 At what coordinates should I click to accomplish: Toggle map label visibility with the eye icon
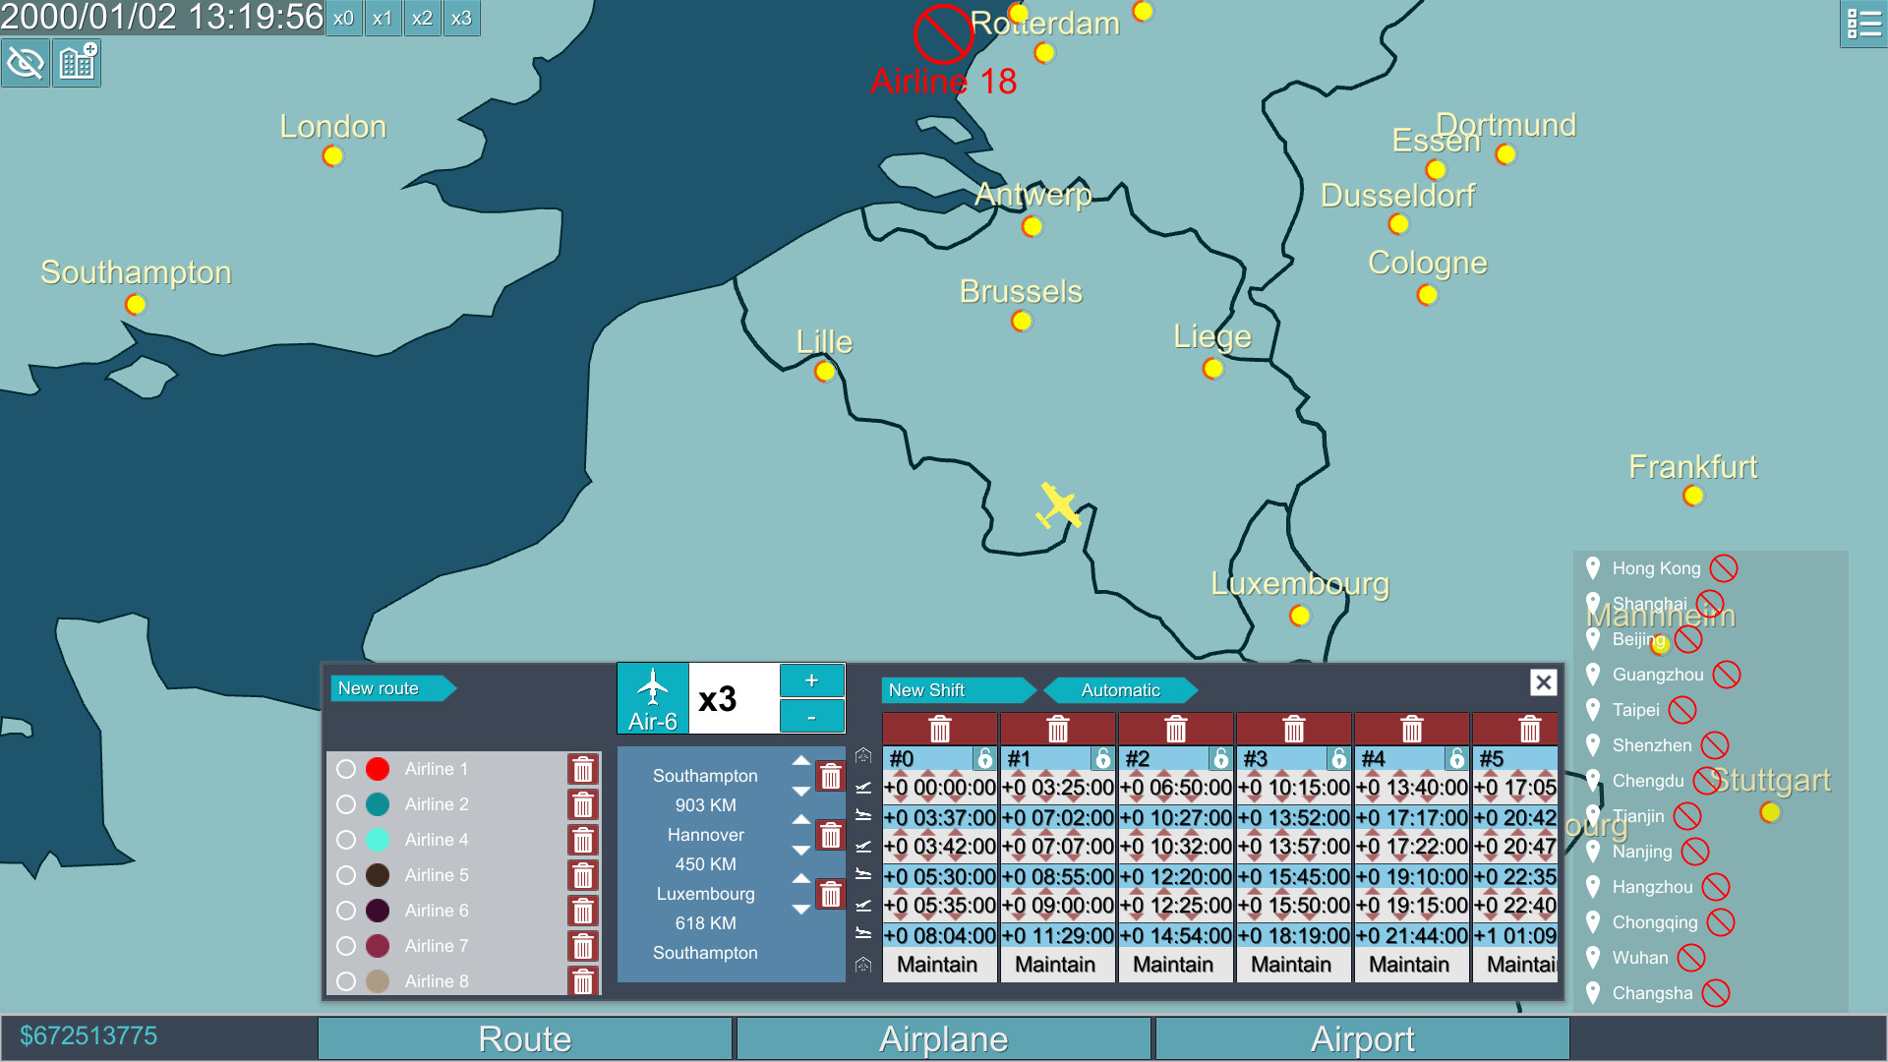point(26,61)
